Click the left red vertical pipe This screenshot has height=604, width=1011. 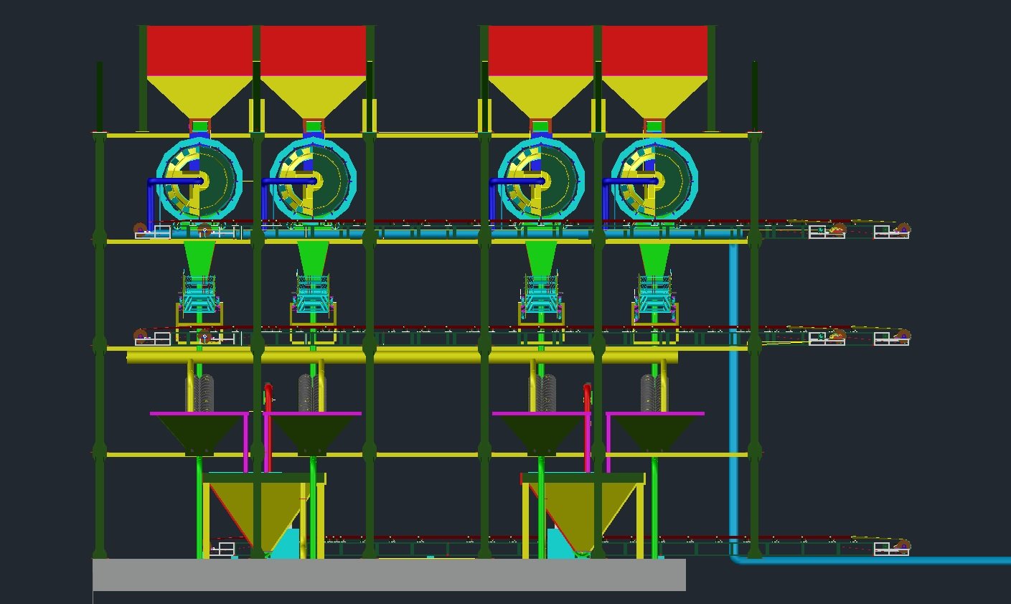click(268, 428)
